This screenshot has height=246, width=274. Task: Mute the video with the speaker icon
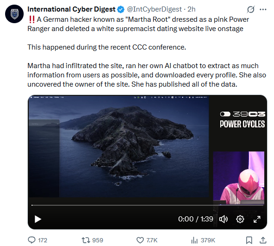click(x=223, y=219)
